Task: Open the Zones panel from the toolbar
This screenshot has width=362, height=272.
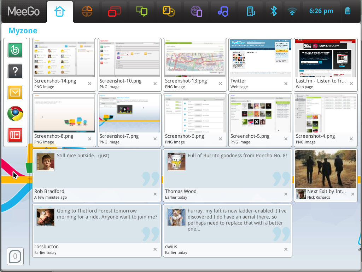Action: (87, 11)
